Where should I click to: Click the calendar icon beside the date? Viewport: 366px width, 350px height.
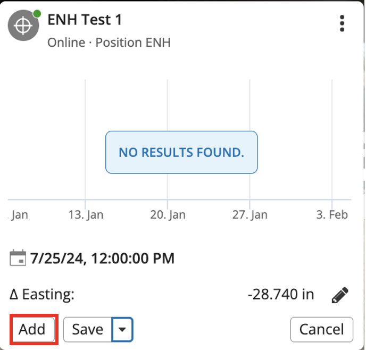pyautogui.click(x=18, y=259)
